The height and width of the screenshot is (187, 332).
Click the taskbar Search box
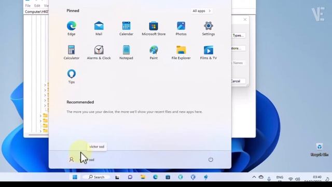[x=96, y=177]
